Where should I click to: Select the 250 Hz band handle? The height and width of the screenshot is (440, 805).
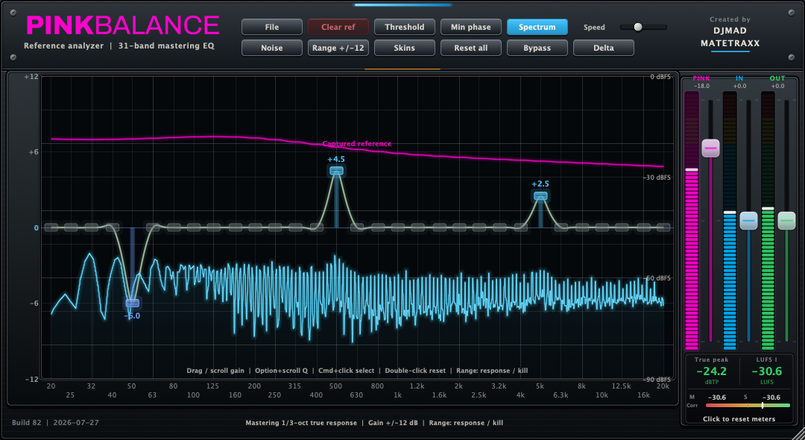point(275,227)
